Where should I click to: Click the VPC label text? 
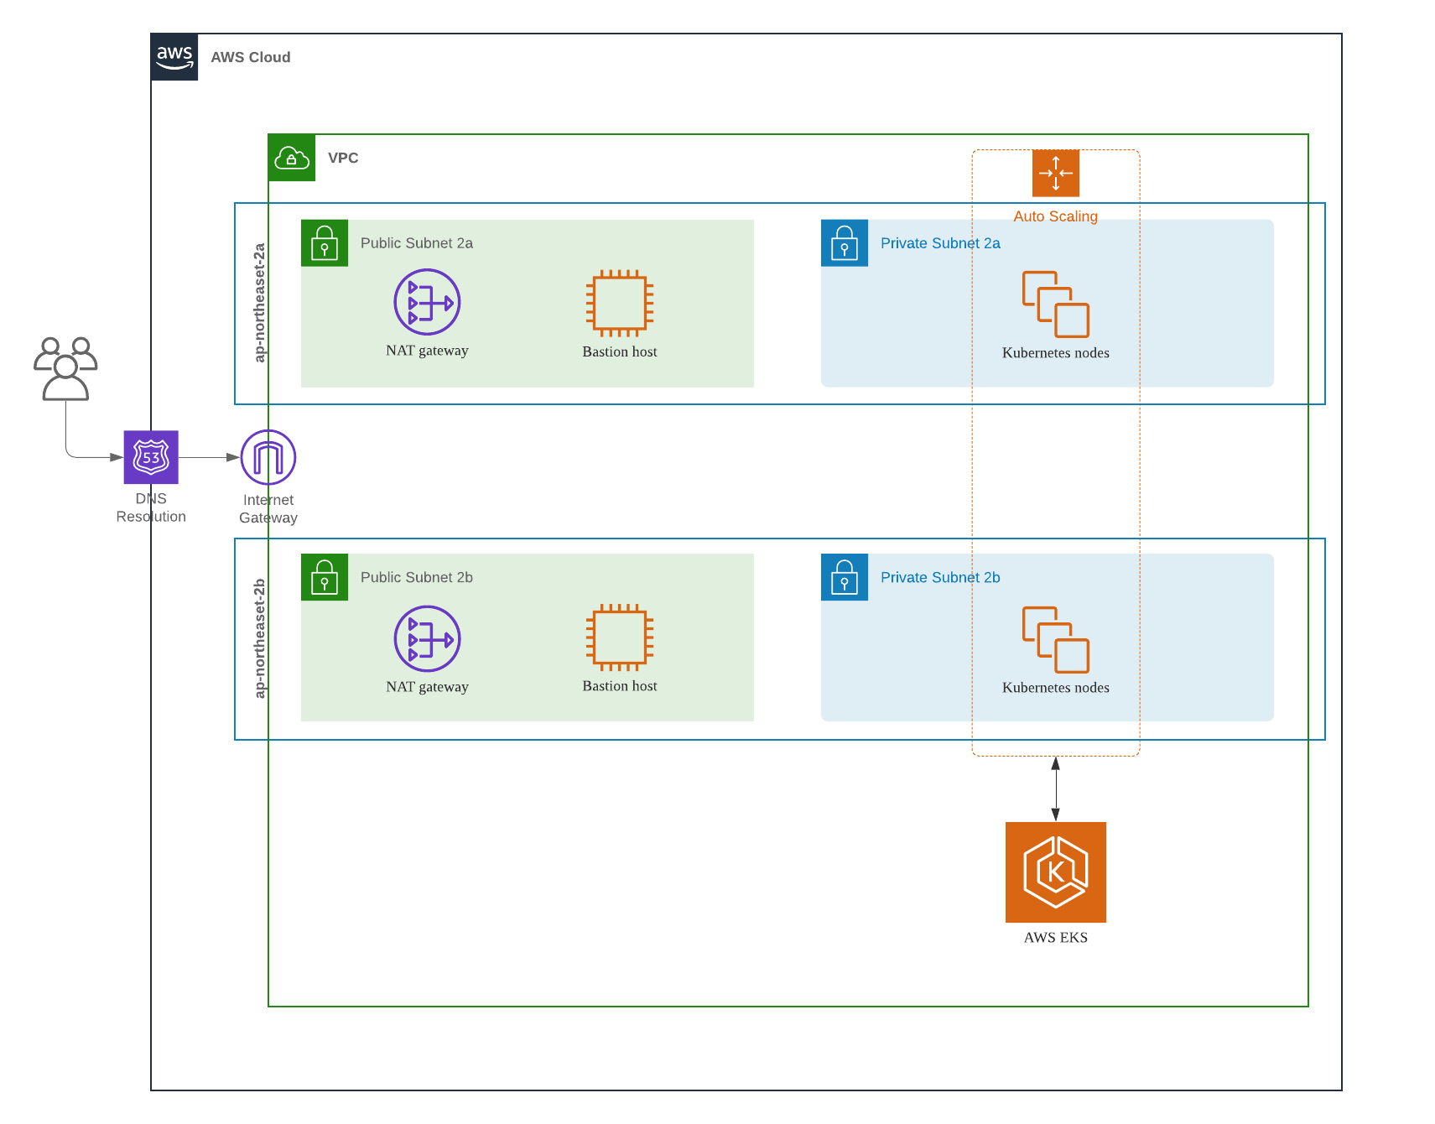click(343, 158)
